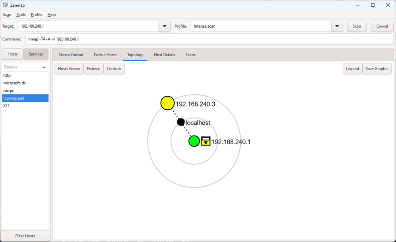This screenshot has width=396, height=242.
Task: Click the 192.168.240.1 node label
Action: [x=231, y=142]
